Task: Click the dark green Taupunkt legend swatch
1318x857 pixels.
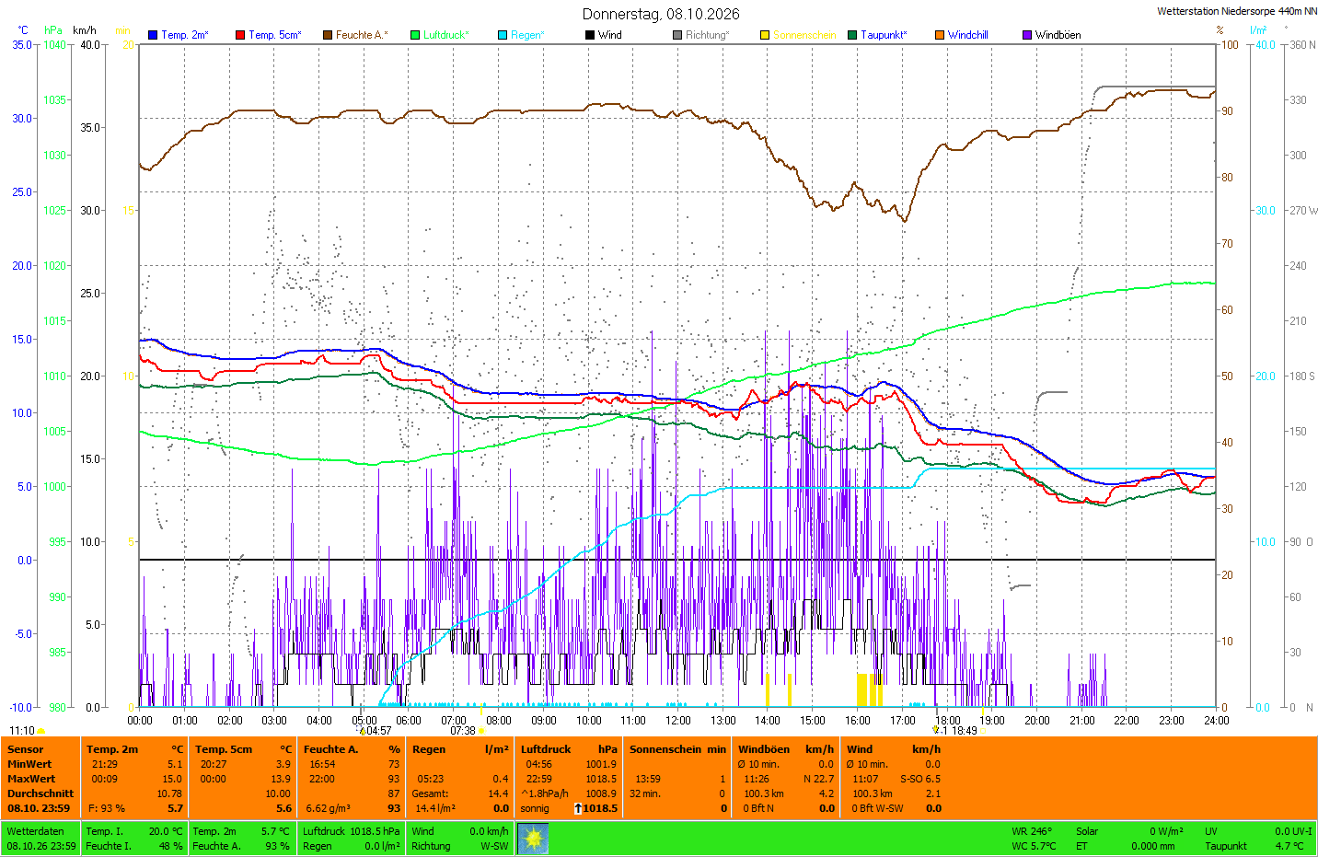Action: point(852,35)
